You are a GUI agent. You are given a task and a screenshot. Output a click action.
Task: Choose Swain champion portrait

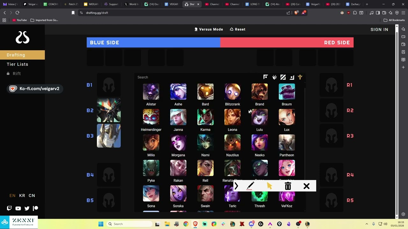point(205,193)
